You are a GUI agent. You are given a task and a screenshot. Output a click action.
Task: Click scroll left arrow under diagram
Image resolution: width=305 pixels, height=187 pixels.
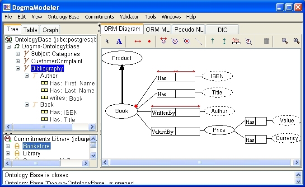(105, 162)
